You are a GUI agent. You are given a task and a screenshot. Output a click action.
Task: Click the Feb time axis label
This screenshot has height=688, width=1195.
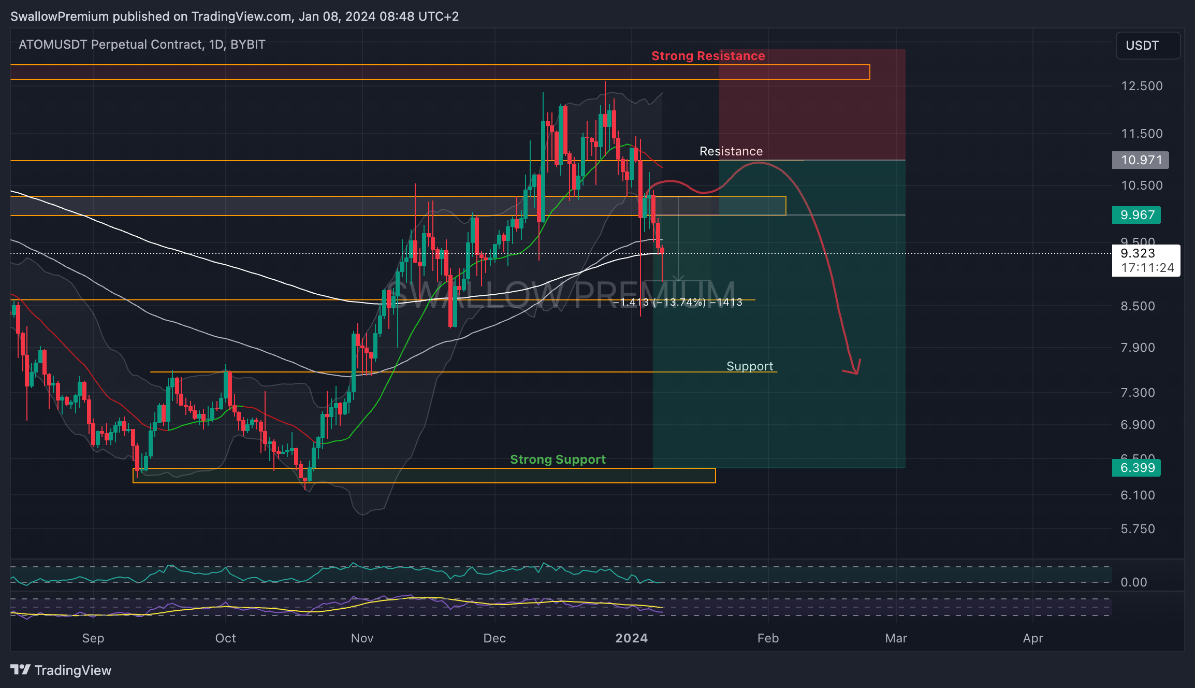tap(768, 638)
